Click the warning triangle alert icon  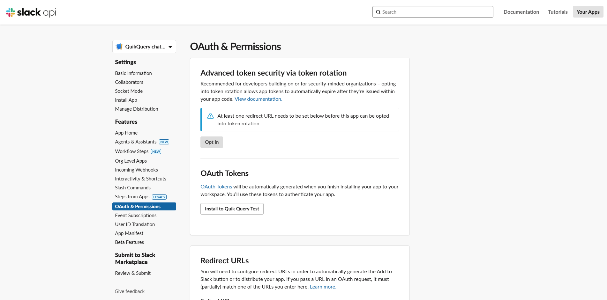pos(210,116)
